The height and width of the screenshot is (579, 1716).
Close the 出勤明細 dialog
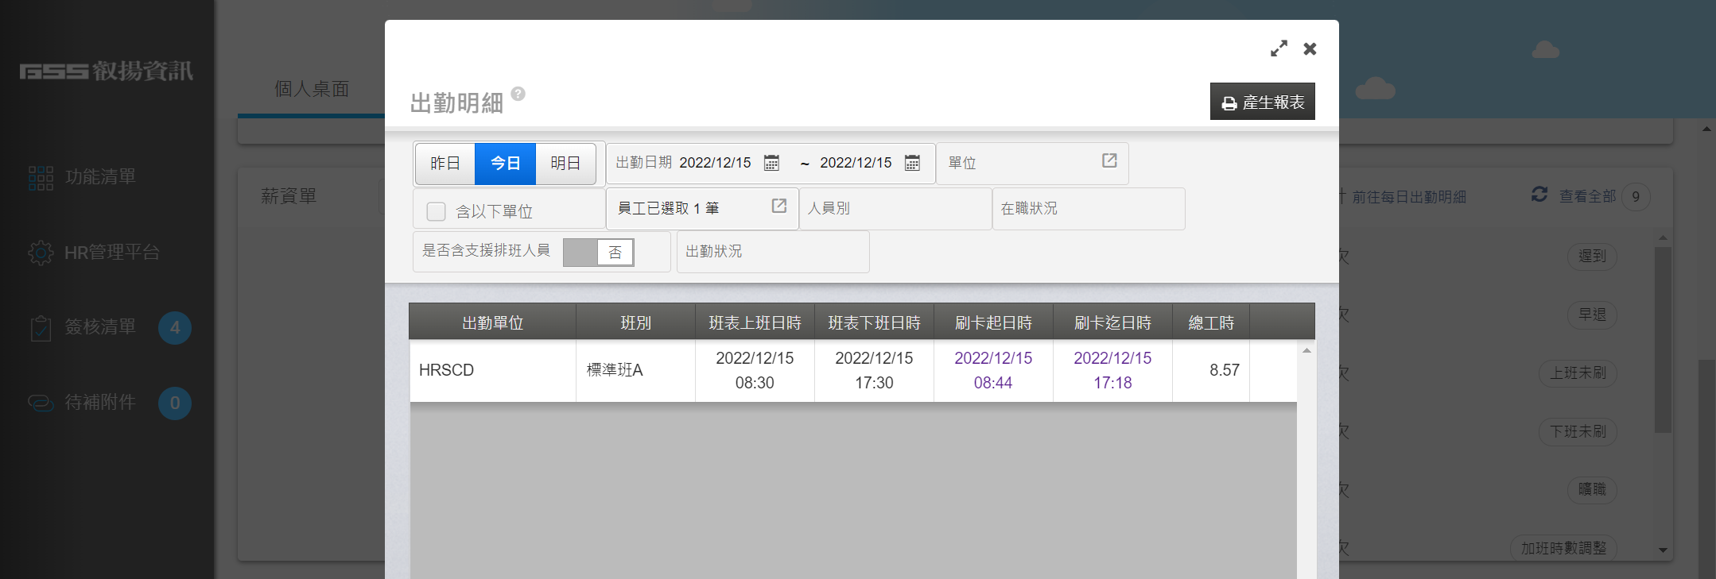click(x=1310, y=49)
